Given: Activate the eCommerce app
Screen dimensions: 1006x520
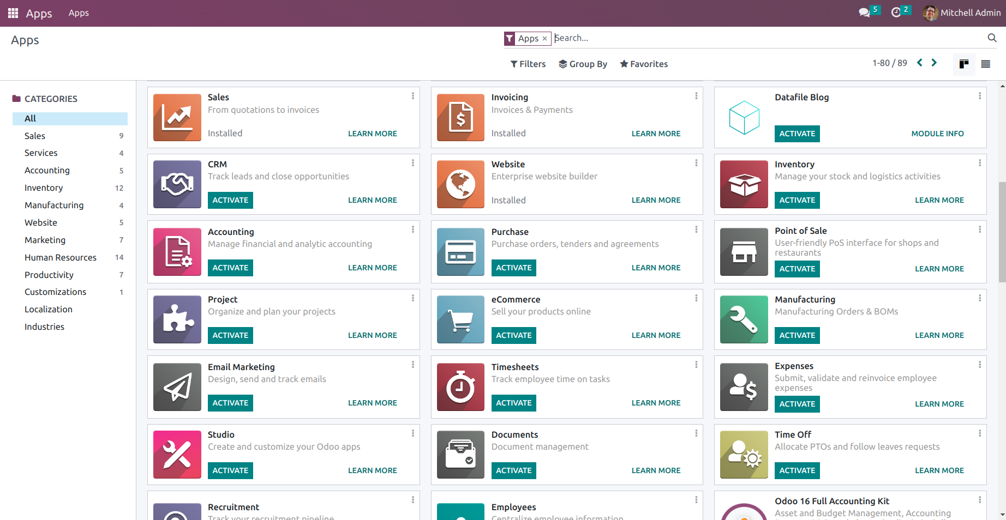Looking at the screenshot, I should tap(514, 335).
